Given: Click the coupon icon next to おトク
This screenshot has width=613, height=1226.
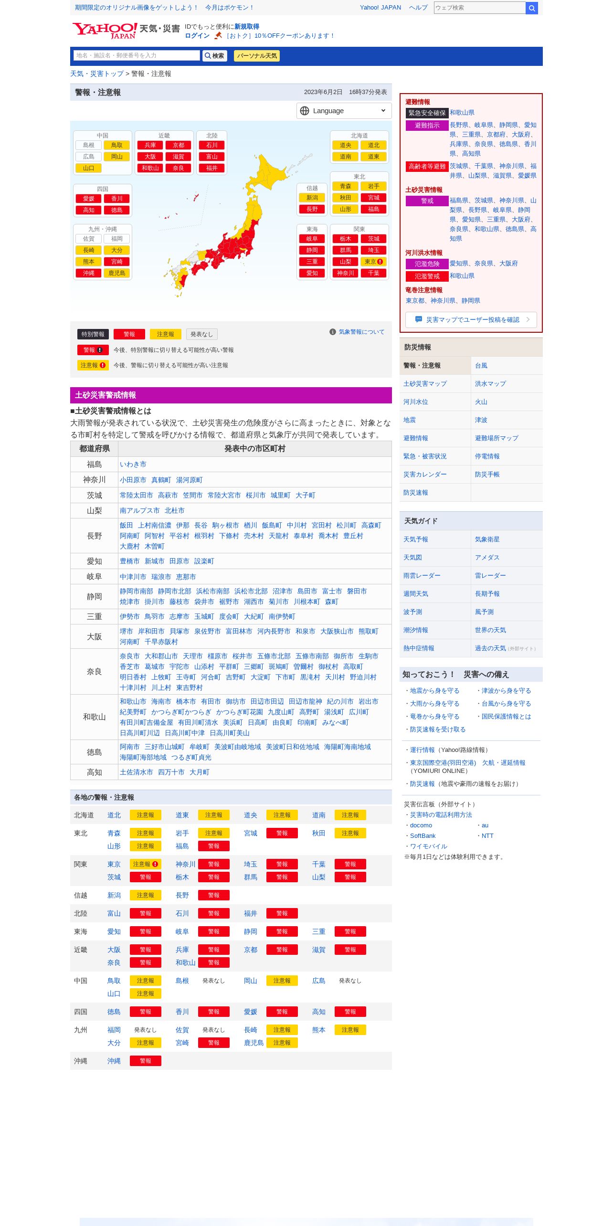Looking at the screenshot, I should [218, 36].
